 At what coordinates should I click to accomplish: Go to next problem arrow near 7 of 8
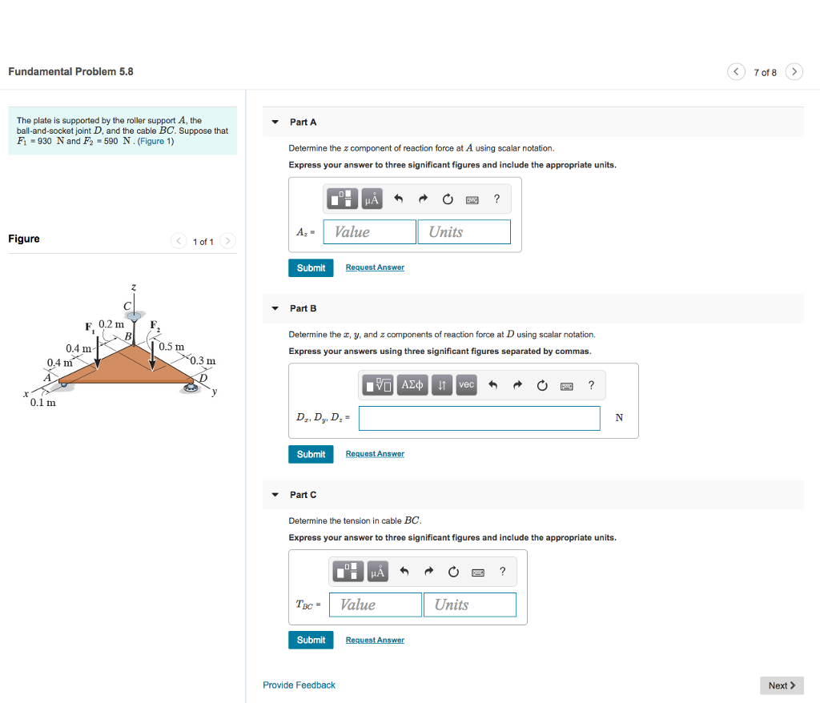pos(794,71)
